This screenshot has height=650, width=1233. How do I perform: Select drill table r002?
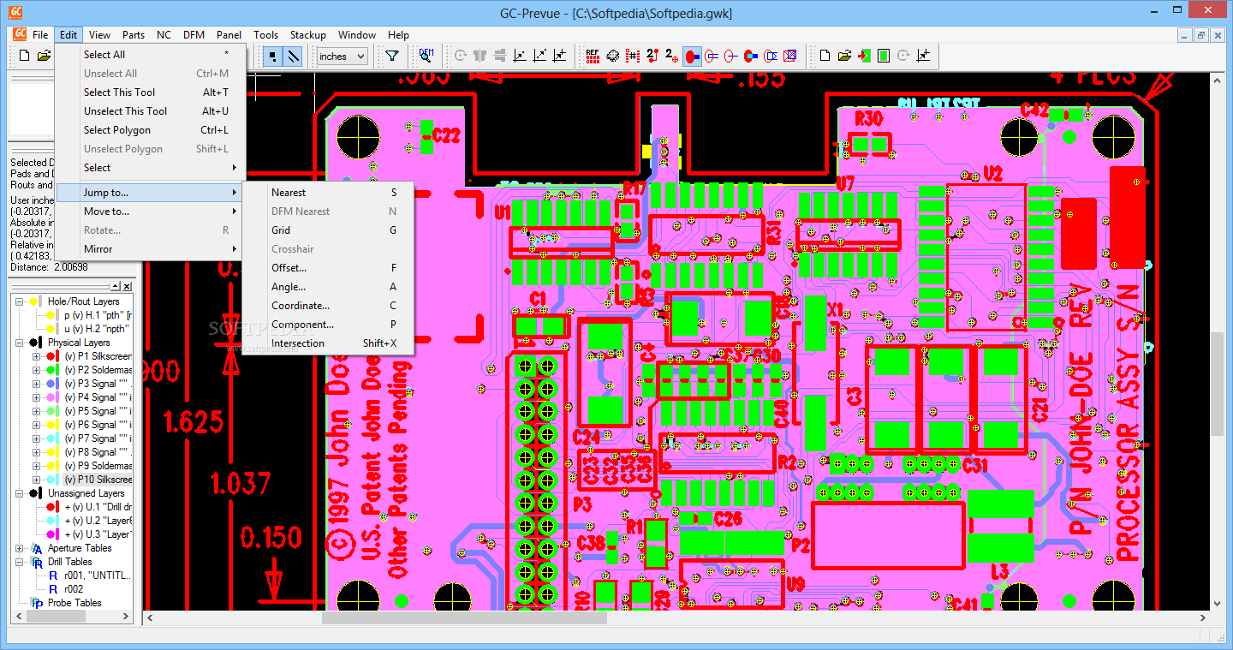(x=74, y=589)
